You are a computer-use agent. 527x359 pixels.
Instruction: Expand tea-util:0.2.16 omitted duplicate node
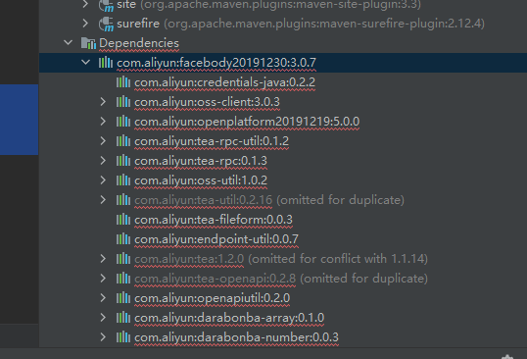[x=103, y=200]
